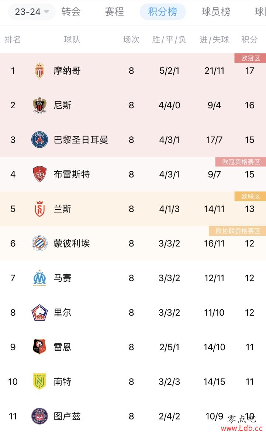Open the 23-24 season dropdown
266x432 pixels.
pos(31,12)
